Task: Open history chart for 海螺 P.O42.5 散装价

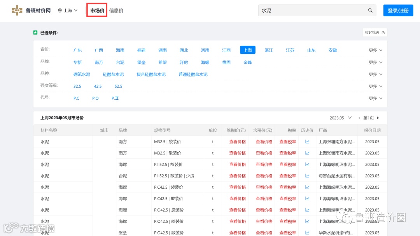Action: coord(307,221)
